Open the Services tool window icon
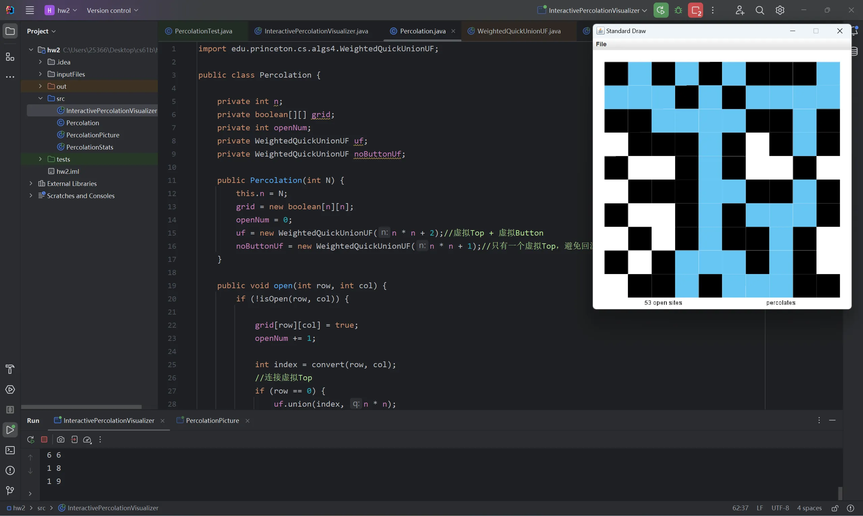This screenshot has width=863, height=516. (x=10, y=389)
